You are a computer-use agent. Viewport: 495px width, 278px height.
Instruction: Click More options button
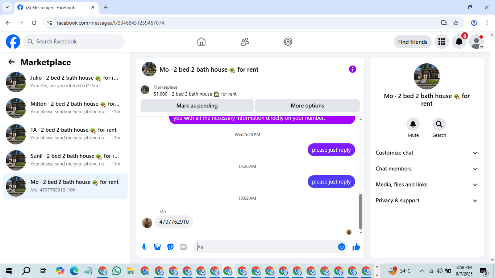(307, 106)
